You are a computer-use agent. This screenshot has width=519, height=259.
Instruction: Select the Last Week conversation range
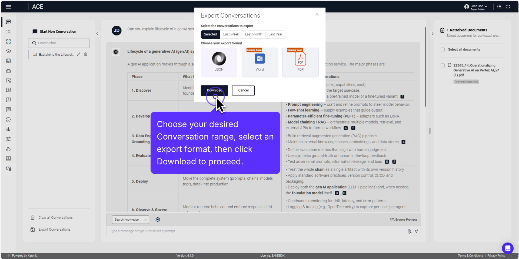coord(231,34)
